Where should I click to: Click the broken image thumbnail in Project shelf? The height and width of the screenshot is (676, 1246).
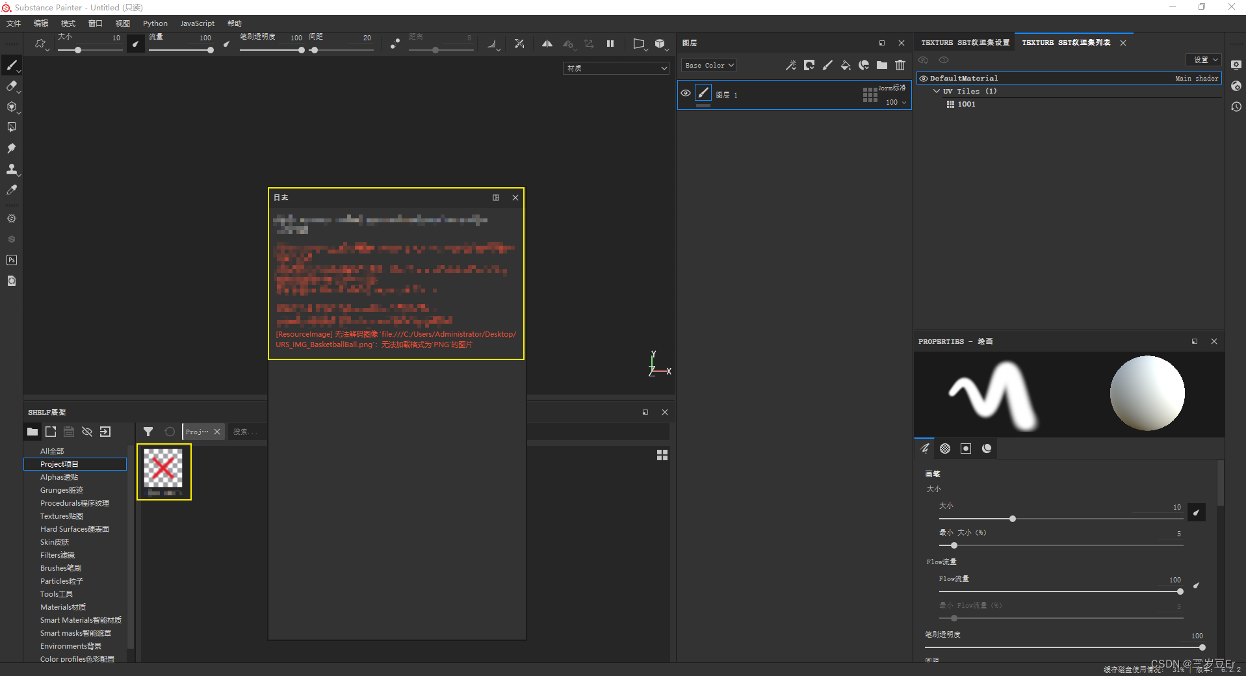(x=163, y=468)
